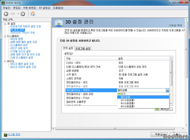Choose 끄기 in the dropdown list
The width and height of the screenshot is (190, 140).
[x=143, y=94]
